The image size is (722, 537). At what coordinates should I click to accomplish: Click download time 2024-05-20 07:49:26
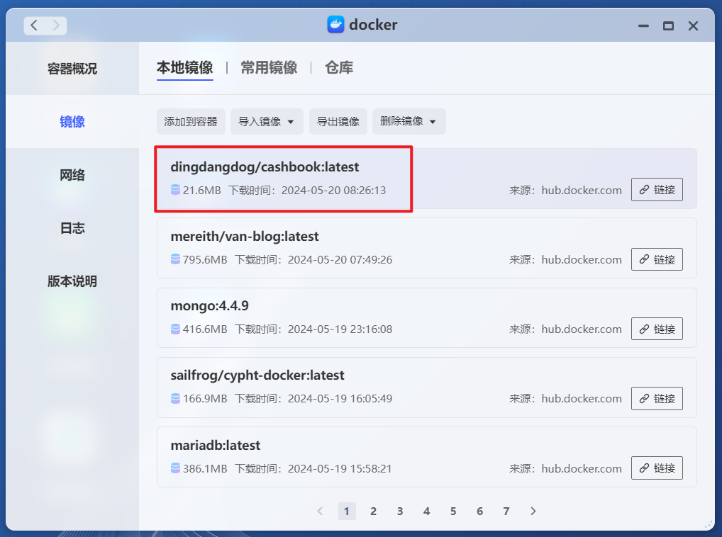(x=340, y=259)
